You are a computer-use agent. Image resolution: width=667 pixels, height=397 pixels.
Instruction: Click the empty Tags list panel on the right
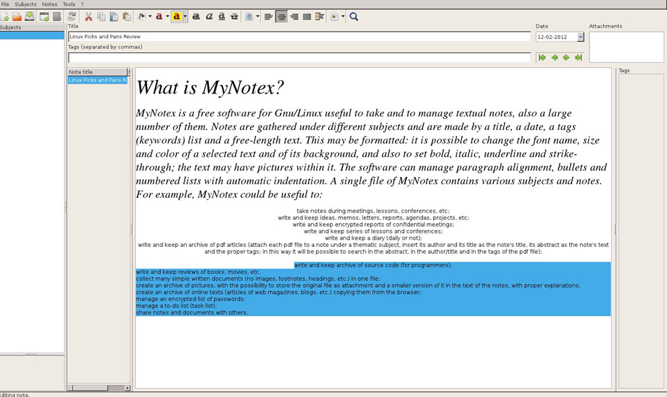[641, 231]
